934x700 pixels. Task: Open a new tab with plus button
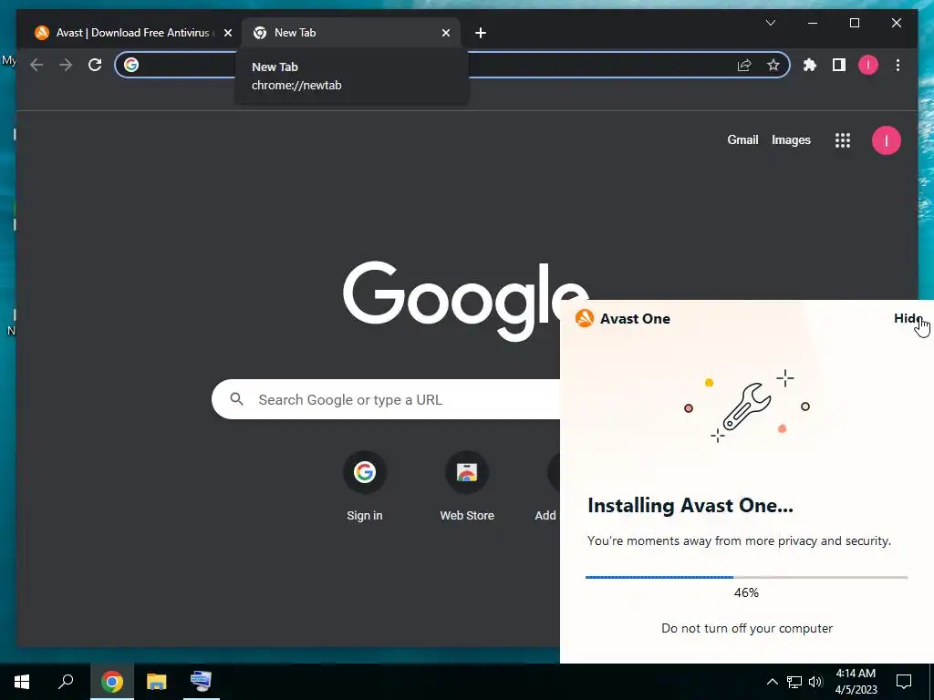481,33
